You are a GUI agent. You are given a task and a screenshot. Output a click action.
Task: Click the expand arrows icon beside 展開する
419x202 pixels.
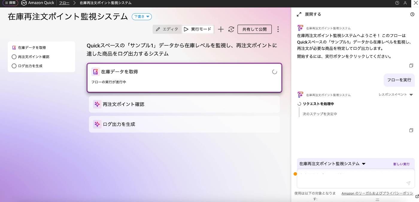tap(299, 14)
